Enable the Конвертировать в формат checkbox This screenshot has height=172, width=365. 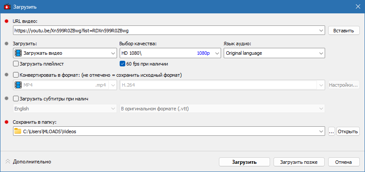pyautogui.click(x=16, y=75)
